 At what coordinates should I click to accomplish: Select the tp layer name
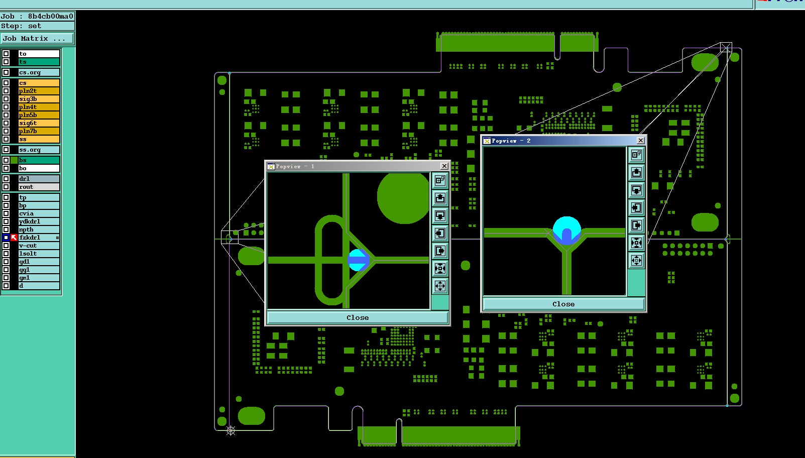[x=39, y=197]
